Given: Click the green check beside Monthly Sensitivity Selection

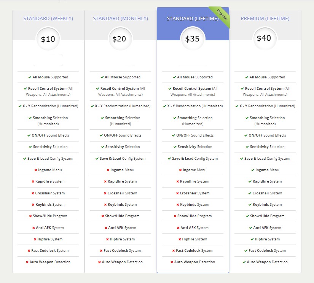Looking at the screenshot, I should 103,147.
